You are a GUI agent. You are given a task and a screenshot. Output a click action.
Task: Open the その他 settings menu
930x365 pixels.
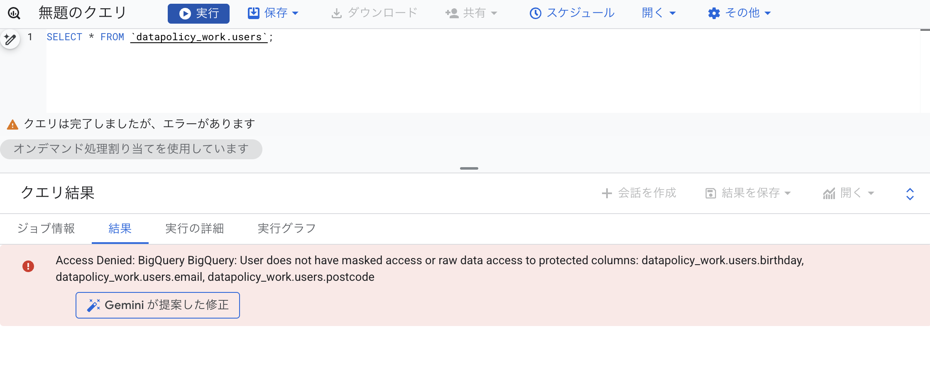coord(739,13)
